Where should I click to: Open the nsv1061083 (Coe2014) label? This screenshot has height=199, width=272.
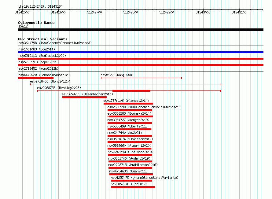(x=37, y=49)
